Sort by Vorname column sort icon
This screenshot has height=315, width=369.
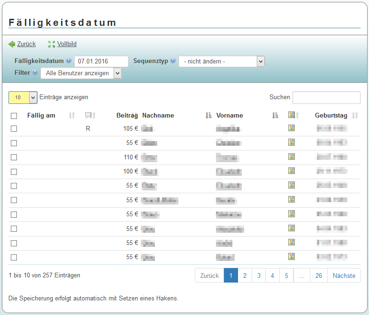coord(275,116)
